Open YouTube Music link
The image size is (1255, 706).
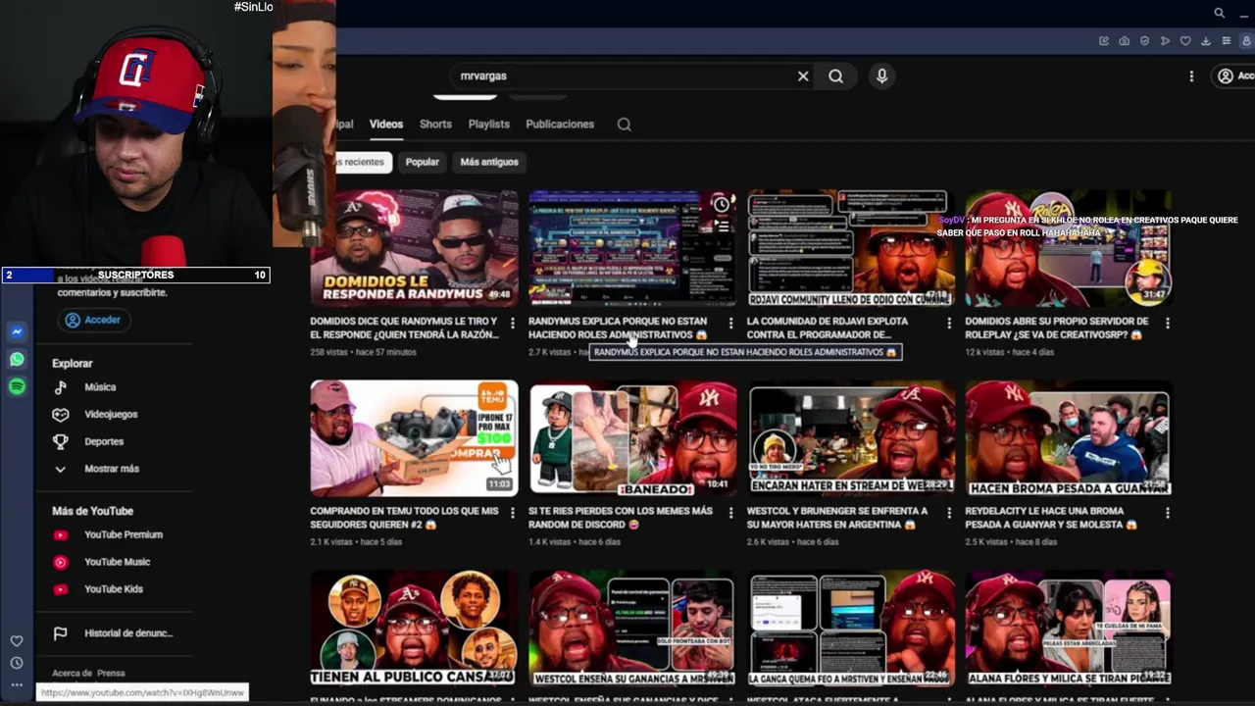(117, 562)
